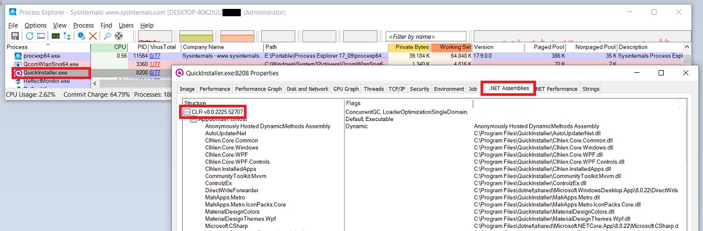The height and width of the screenshot is (231, 703).
Task: Click the Properties gear toolbar icon
Action: tap(82, 36)
